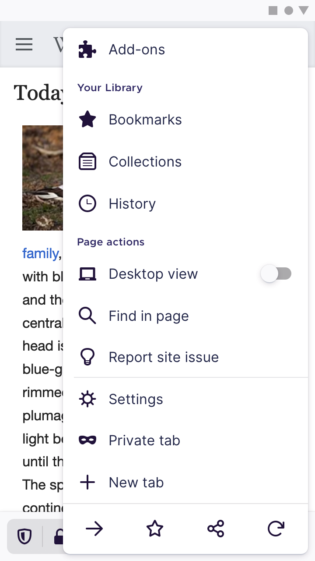Tap the bird article thumbnail image
The height and width of the screenshot is (561, 315).
(x=42, y=178)
